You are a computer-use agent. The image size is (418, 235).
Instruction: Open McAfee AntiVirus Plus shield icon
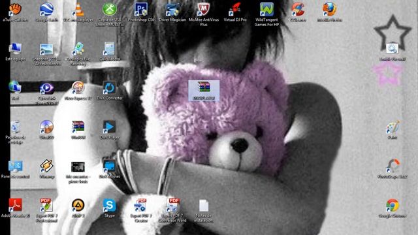tap(204, 9)
